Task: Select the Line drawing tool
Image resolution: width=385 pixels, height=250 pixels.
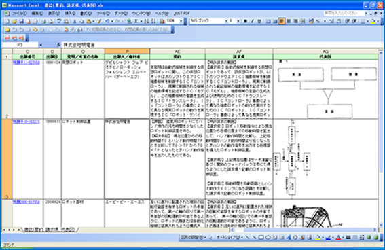Action: coord(247,237)
